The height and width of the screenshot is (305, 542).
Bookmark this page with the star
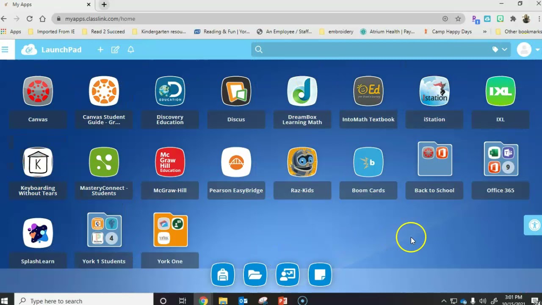[458, 19]
